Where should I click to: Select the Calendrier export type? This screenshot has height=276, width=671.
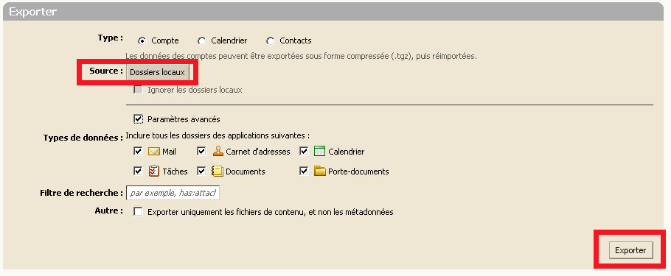point(201,41)
